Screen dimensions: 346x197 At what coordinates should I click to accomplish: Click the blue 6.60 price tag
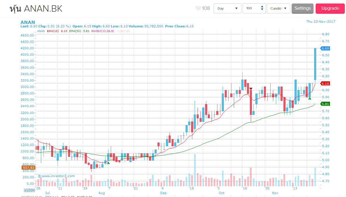325,48
